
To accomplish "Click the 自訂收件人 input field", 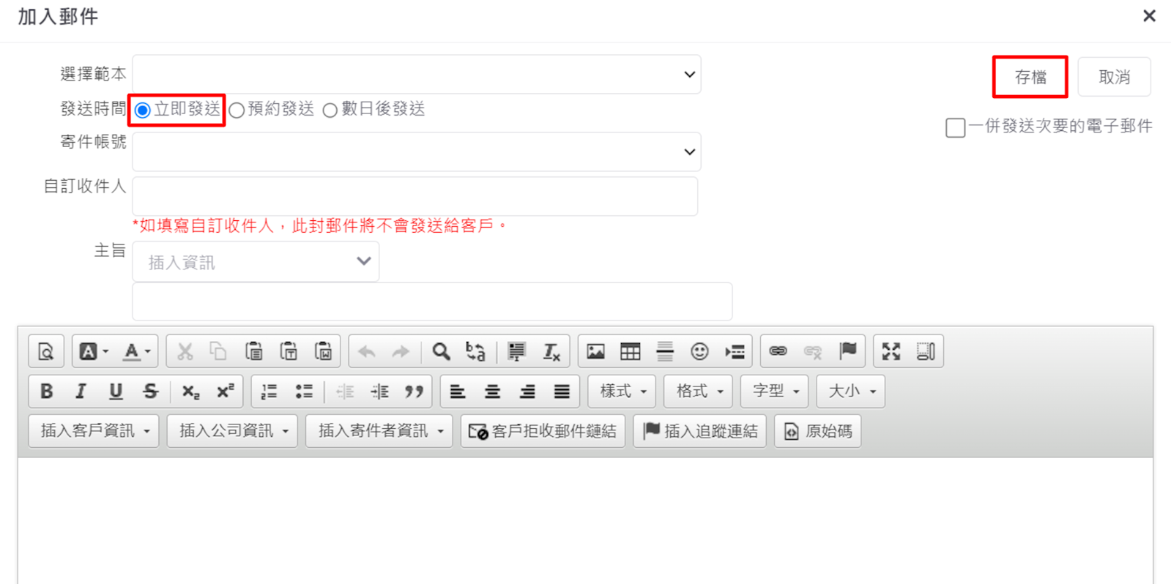I will click(415, 196).
